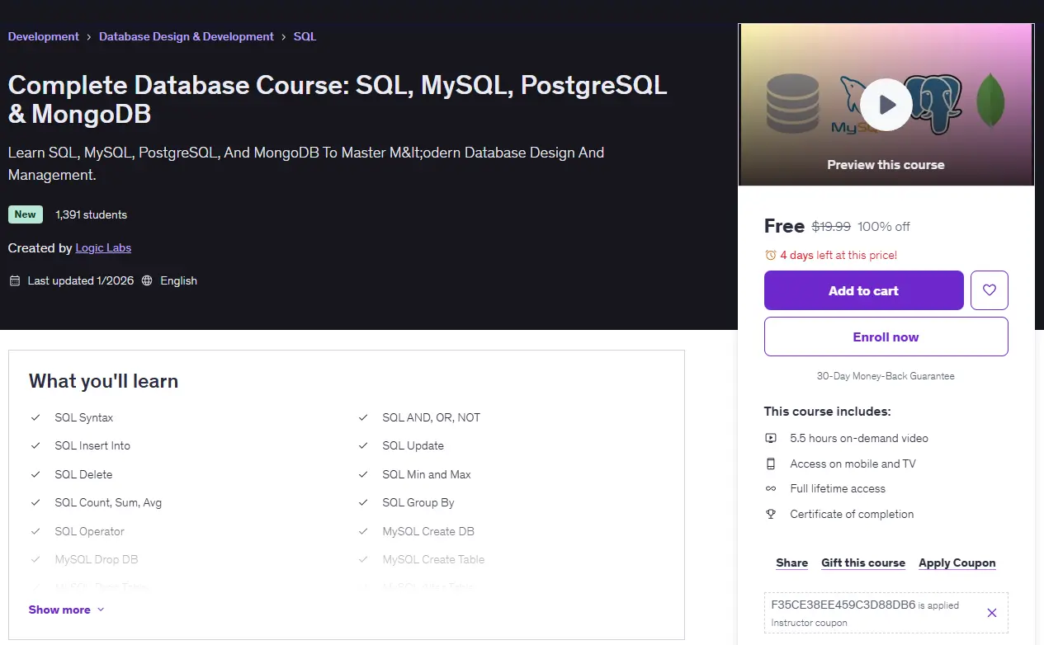The image size is (1044, 645).
Task: Click the Complete Database Course title
Action: click(x=338, y=99)
